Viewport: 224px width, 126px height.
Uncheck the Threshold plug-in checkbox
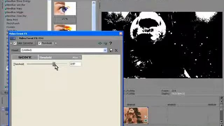tap(40, 43)
